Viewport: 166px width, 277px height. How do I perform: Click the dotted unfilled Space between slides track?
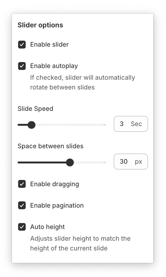(90, 163)
